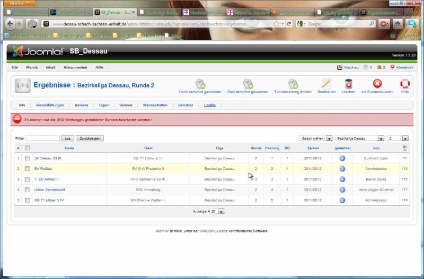This screenshot has width=424, height=279.
Task: Click into the Filter text field
Action: point(43,138)
